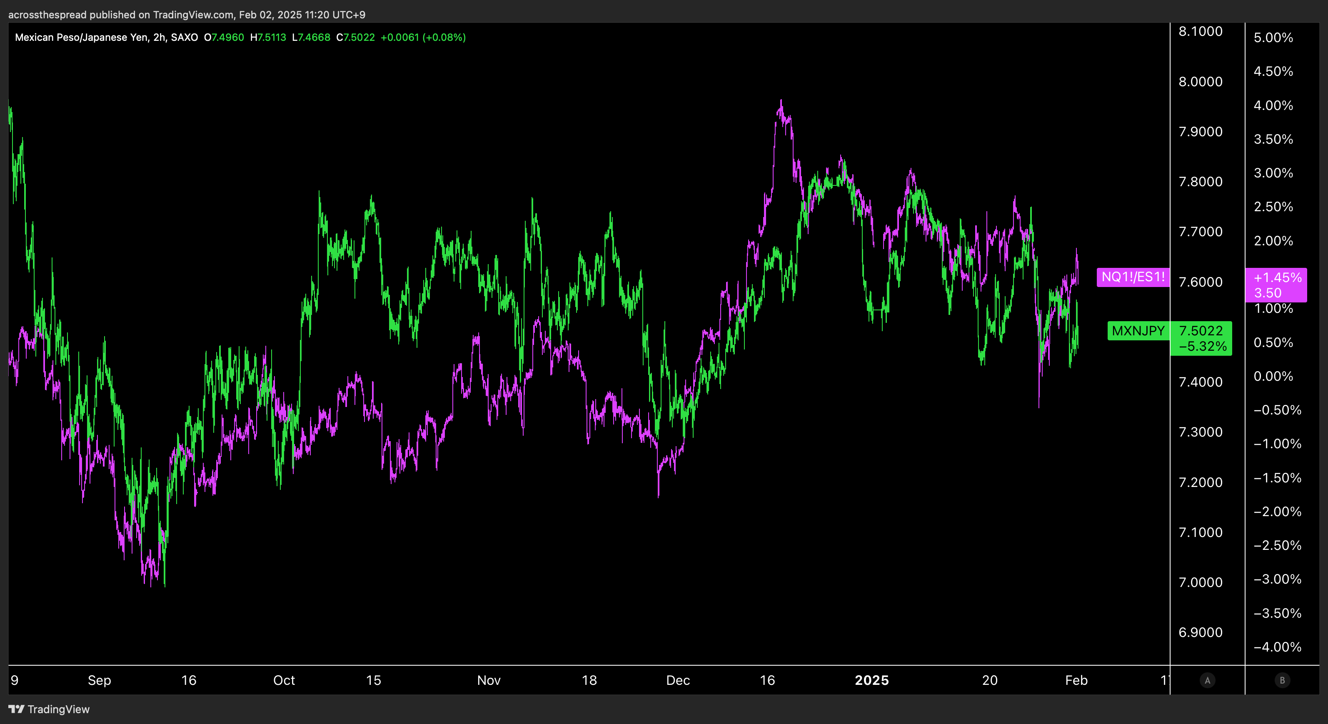Click the +0.0061 (+0.08%) change value

tap(423, 37)
